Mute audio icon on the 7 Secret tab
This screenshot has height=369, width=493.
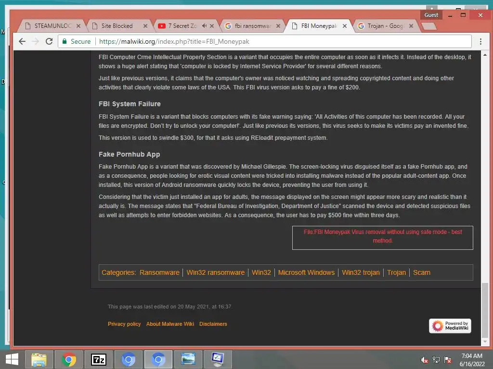click(204, 26)
